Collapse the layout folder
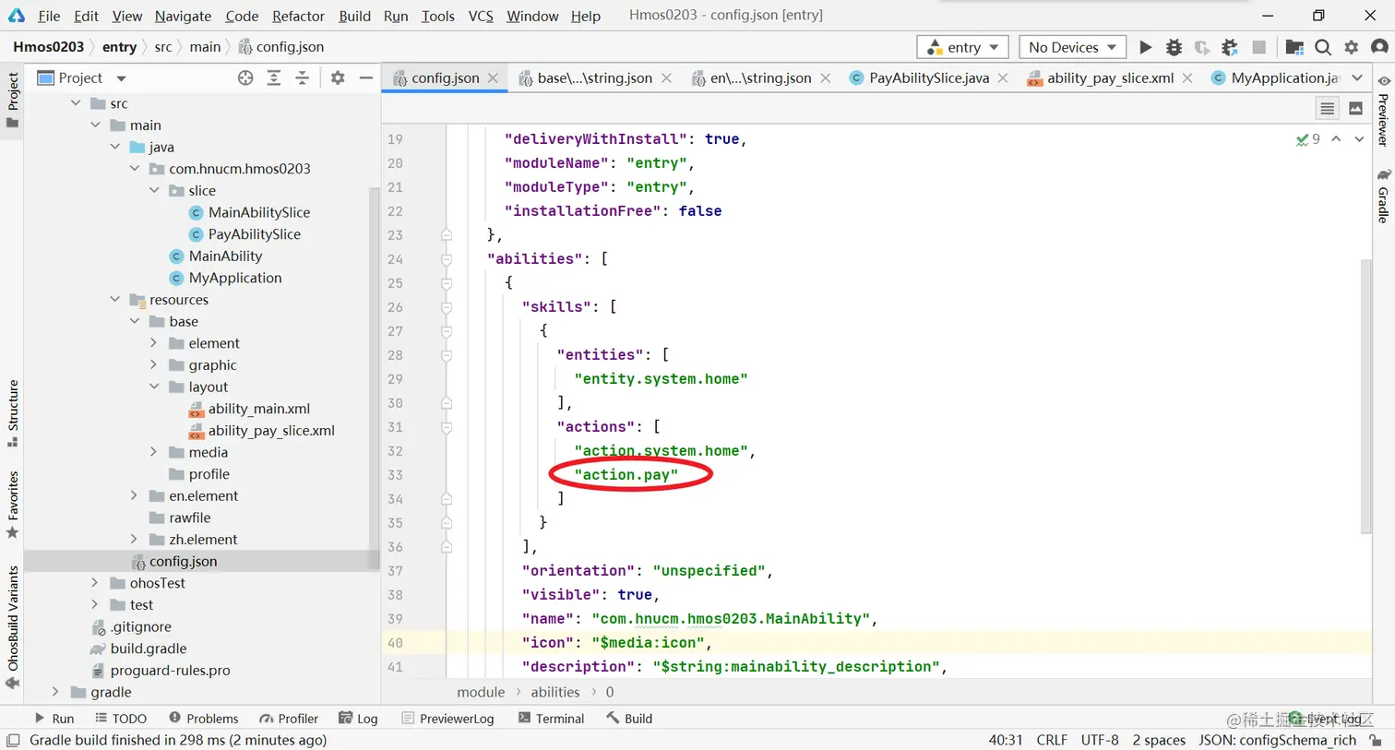1395x750 pixels. [x=154, y=387]
